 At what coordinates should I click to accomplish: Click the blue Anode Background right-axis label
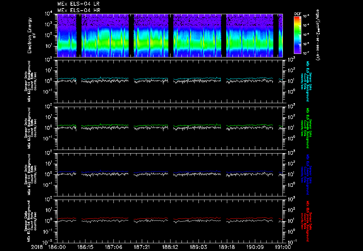[x=306, y=174]
